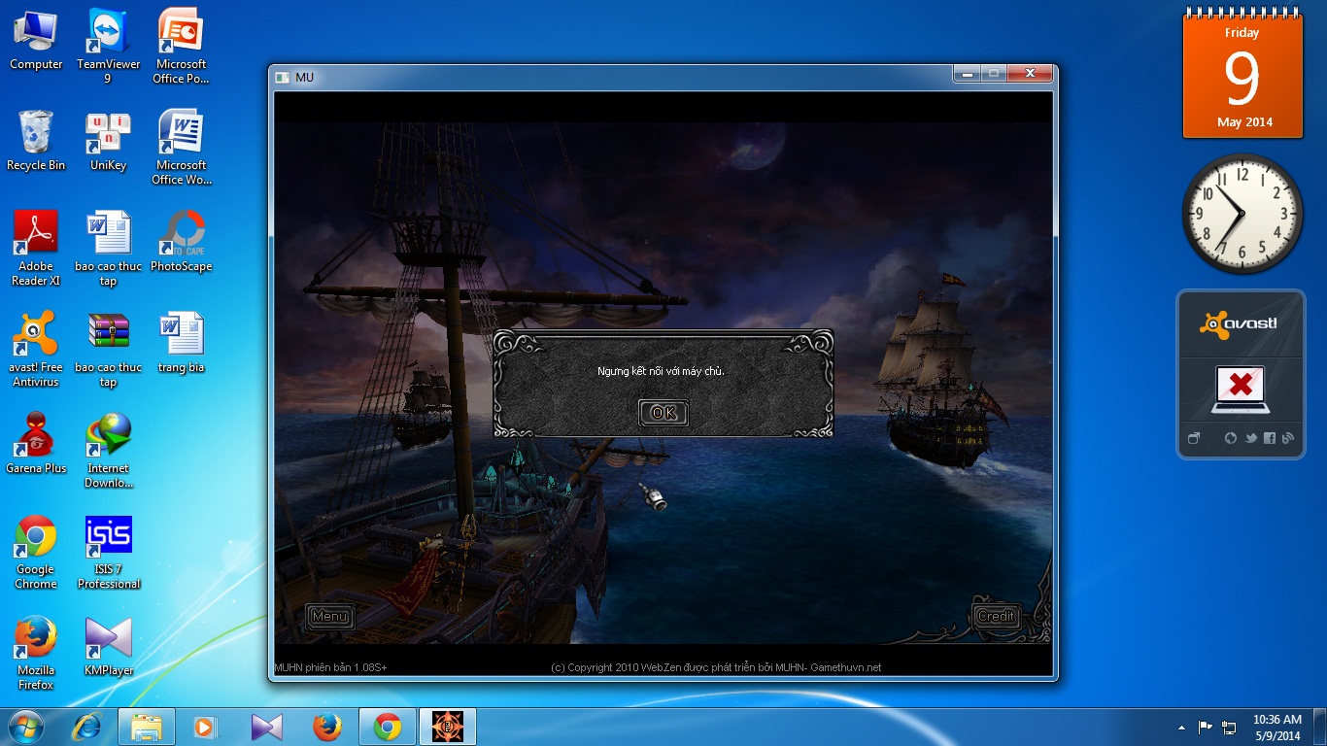The width and height of the screenshot is (1327, 746).
Task: Click the Twitter icon in avast gadget
Action: tap(1250, 438)
